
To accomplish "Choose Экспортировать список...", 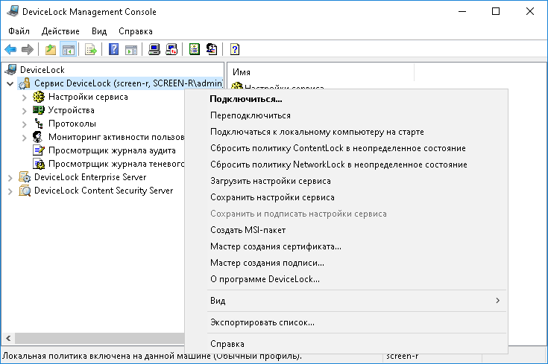I will [346, 322].
